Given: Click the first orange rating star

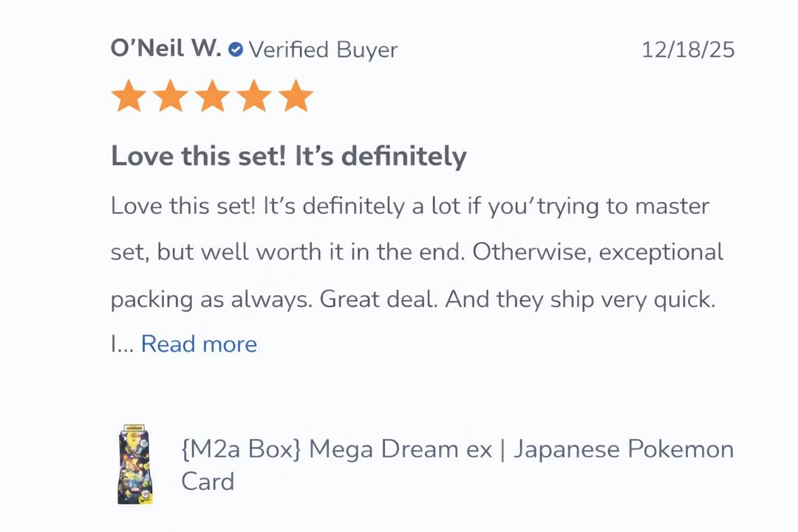Looking at the screenshot, I should (129, 97).
